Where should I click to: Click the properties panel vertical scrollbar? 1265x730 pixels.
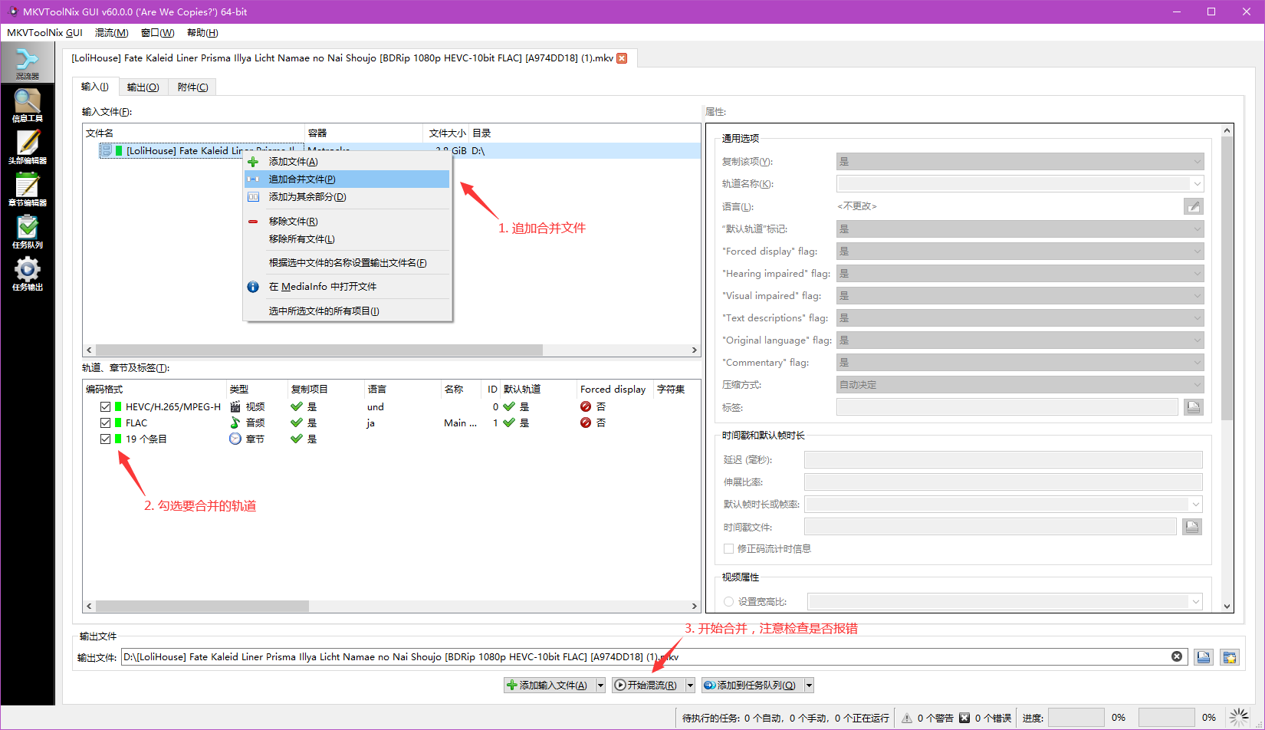tap(1227, 307)
